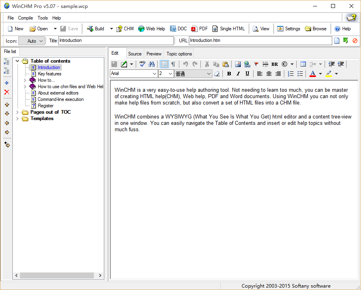Delete the selected item with red X
This screenshot has width=361, height=290.
click(7, 92)
